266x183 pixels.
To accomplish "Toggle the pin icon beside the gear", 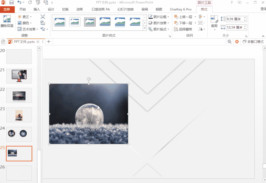I will pyautogui.click(x=229, y=42).
